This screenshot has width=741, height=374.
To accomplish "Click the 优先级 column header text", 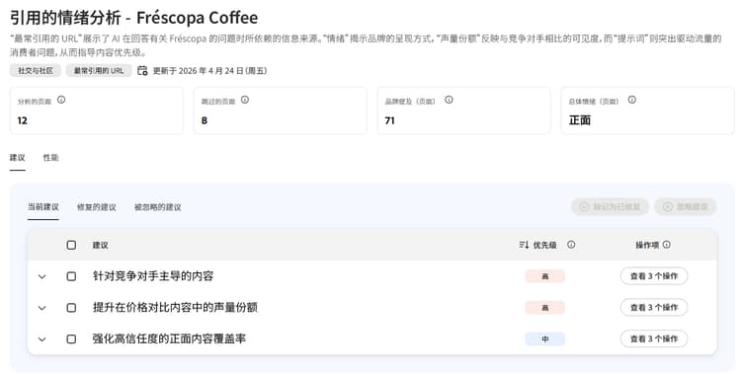I will click(544, 245).
